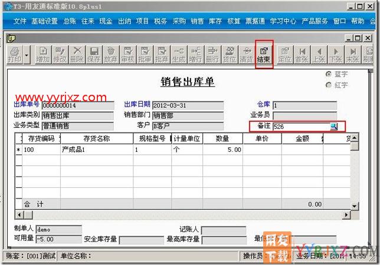Click the quantity cell 5.00
Viewport: 380px width, 265px height.
click(222, 150)
